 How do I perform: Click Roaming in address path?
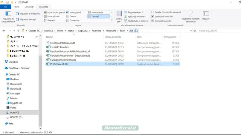(96, 31)
